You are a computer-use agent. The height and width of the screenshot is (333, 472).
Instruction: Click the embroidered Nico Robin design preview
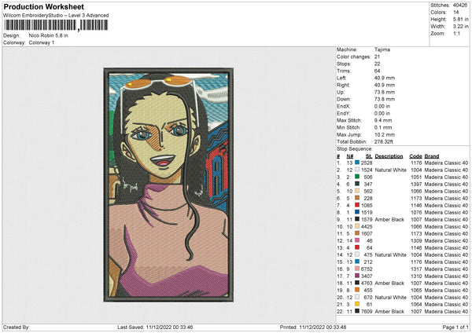coord(168,185)
